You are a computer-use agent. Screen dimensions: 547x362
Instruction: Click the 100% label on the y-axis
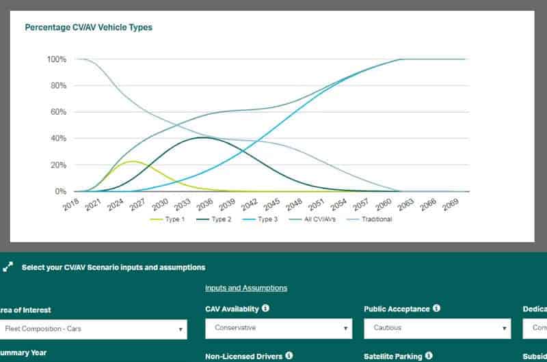click(57, 59)
